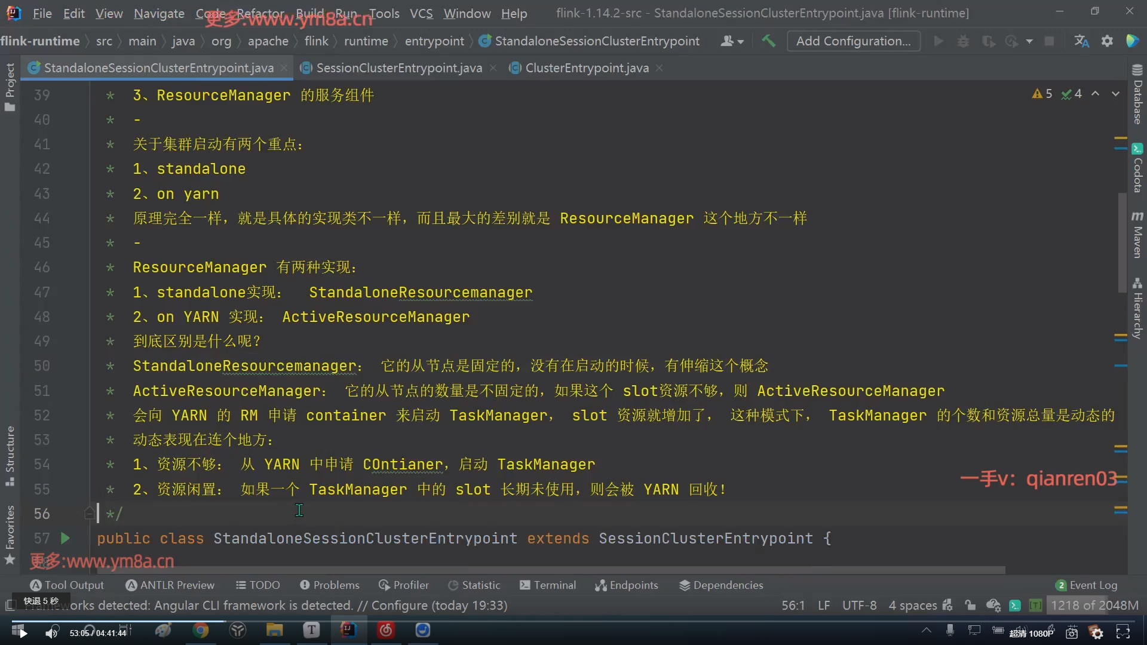Open the Hierarchy side panel
The image size is (1147, 645).
click(1137, 309)
